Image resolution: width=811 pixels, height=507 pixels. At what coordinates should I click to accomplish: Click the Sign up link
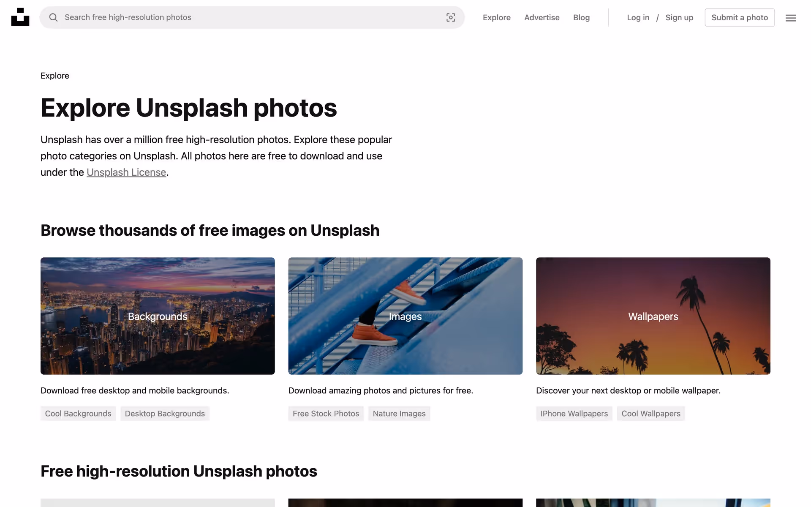point(679,17)
